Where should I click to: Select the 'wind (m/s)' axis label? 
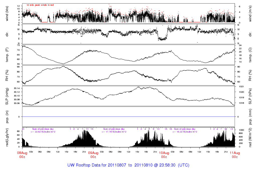pyautogui.click(x=250, y=14)
